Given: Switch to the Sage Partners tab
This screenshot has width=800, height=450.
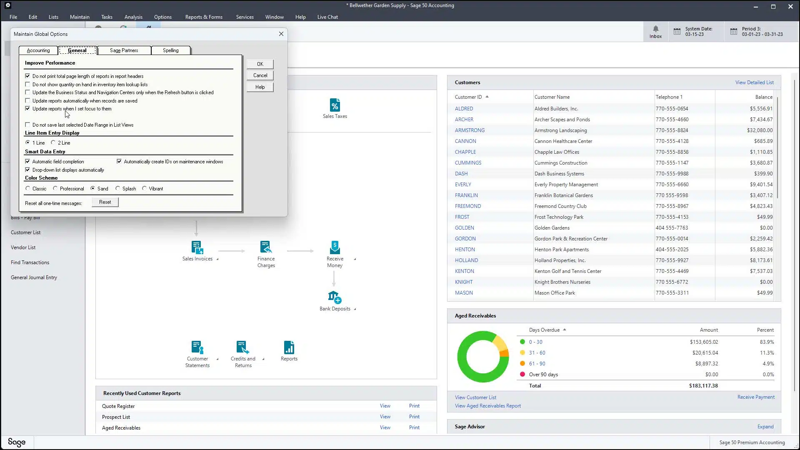Looking at the screenshot, I should [x=124, y=50].
